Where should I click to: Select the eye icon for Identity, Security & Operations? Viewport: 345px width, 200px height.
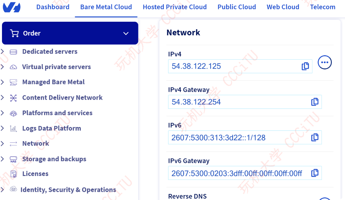13,189
